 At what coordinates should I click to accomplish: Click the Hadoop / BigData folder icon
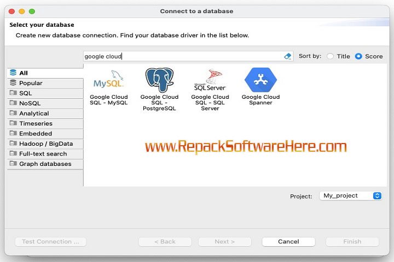(13, 143)
